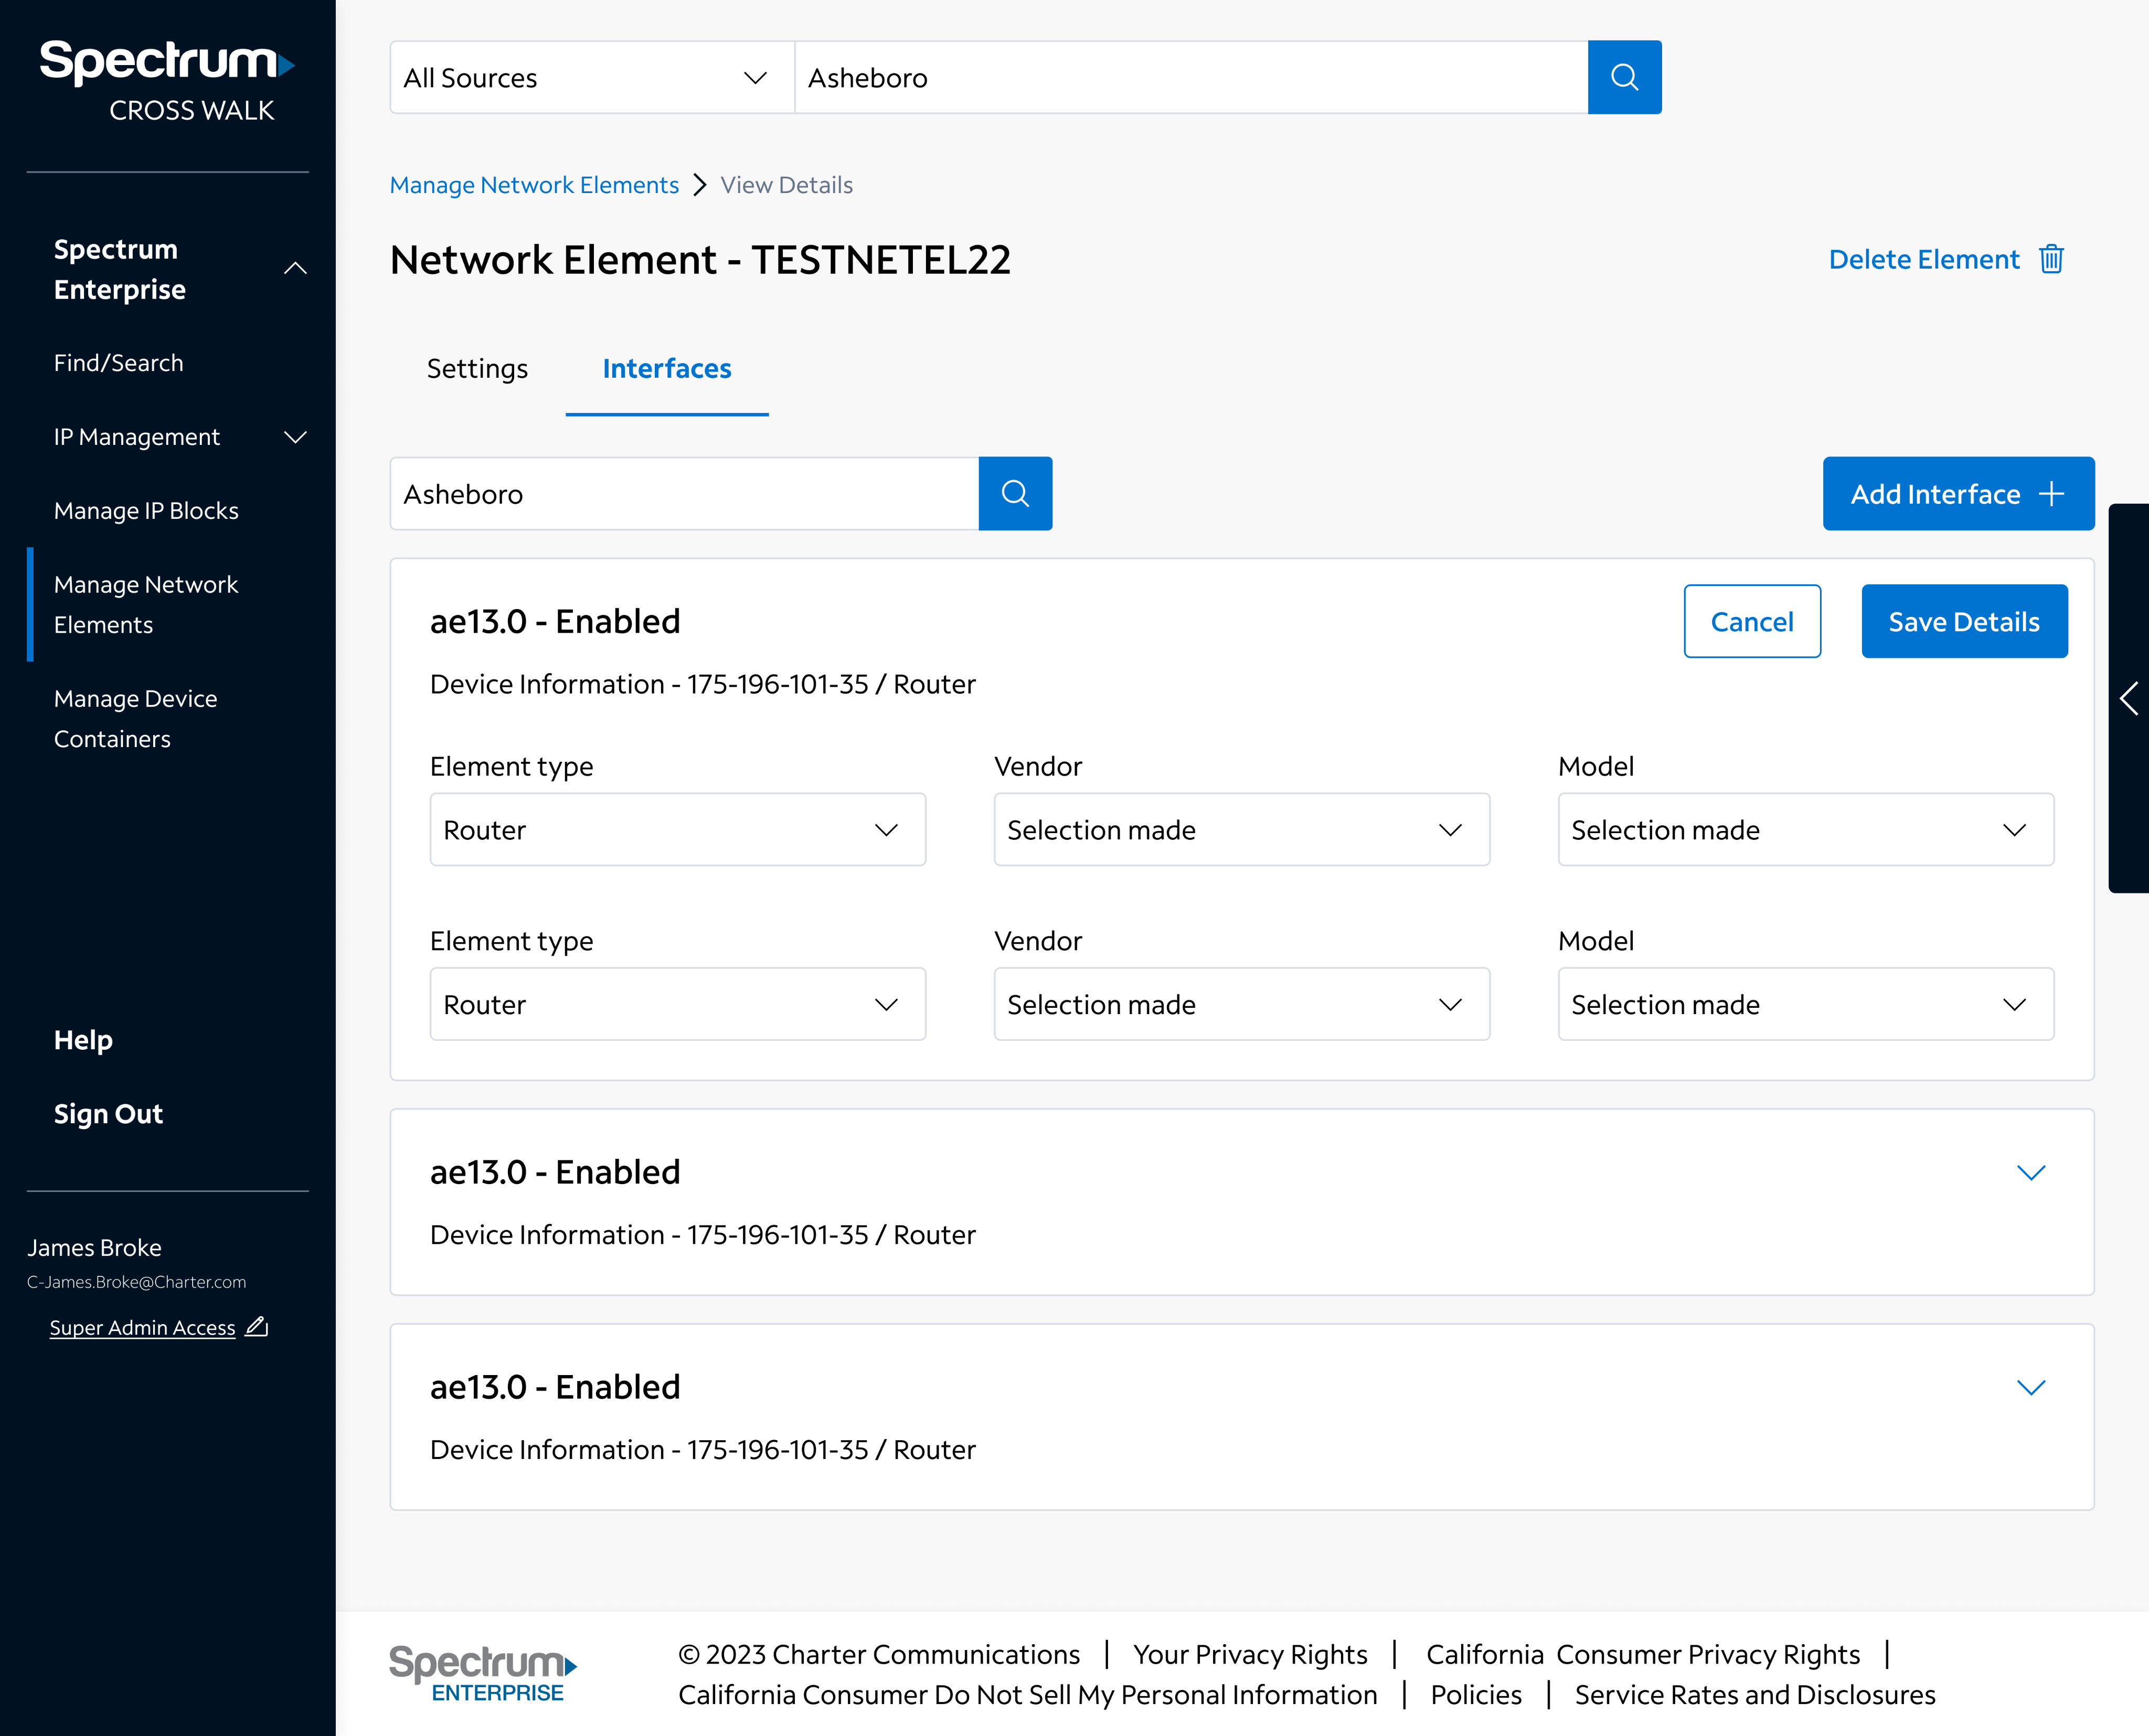2149x1736 pixels.
Task: Focus the interface Asheboro search field
Action: click(684, 493)
